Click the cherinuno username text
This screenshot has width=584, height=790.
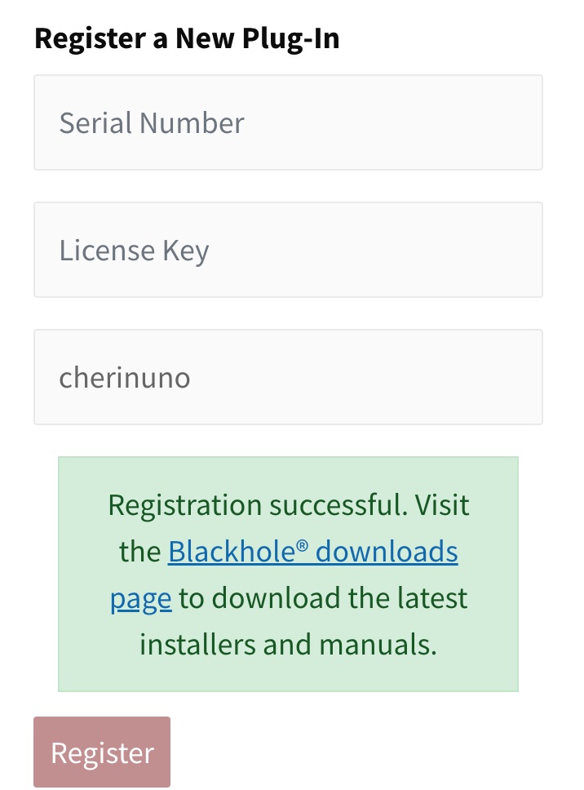[x=124, y=378]
